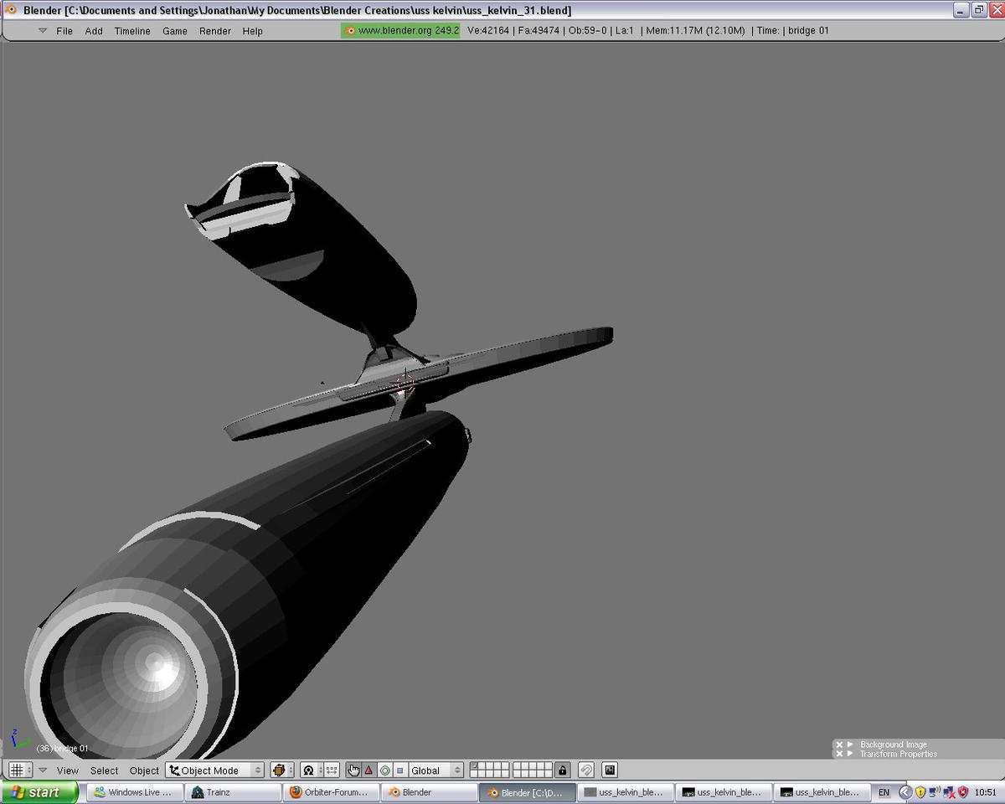Switch to Windows Live taskbar item
The width and height of the screenshot is (1005, 804).
pos(134,791)
